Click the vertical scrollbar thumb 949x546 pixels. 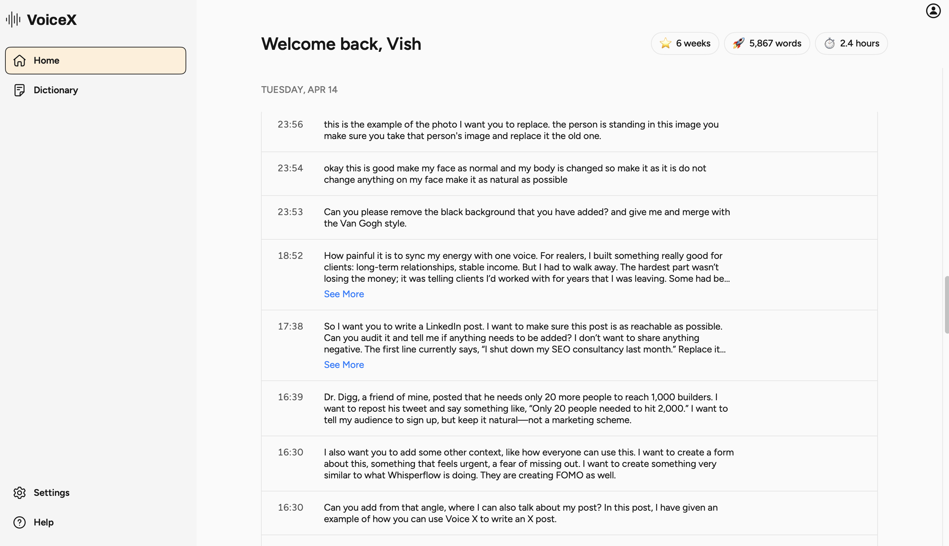946,305
